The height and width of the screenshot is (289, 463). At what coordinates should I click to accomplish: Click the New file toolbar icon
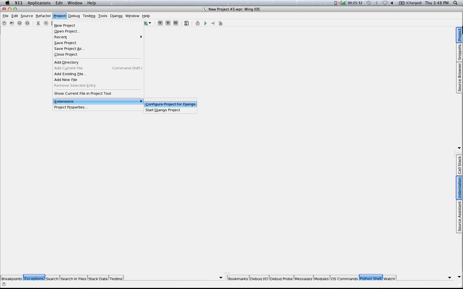tap(4, 23)
